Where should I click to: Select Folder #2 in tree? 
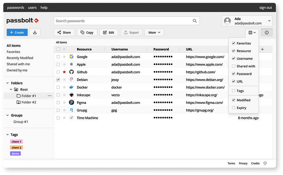29,102
